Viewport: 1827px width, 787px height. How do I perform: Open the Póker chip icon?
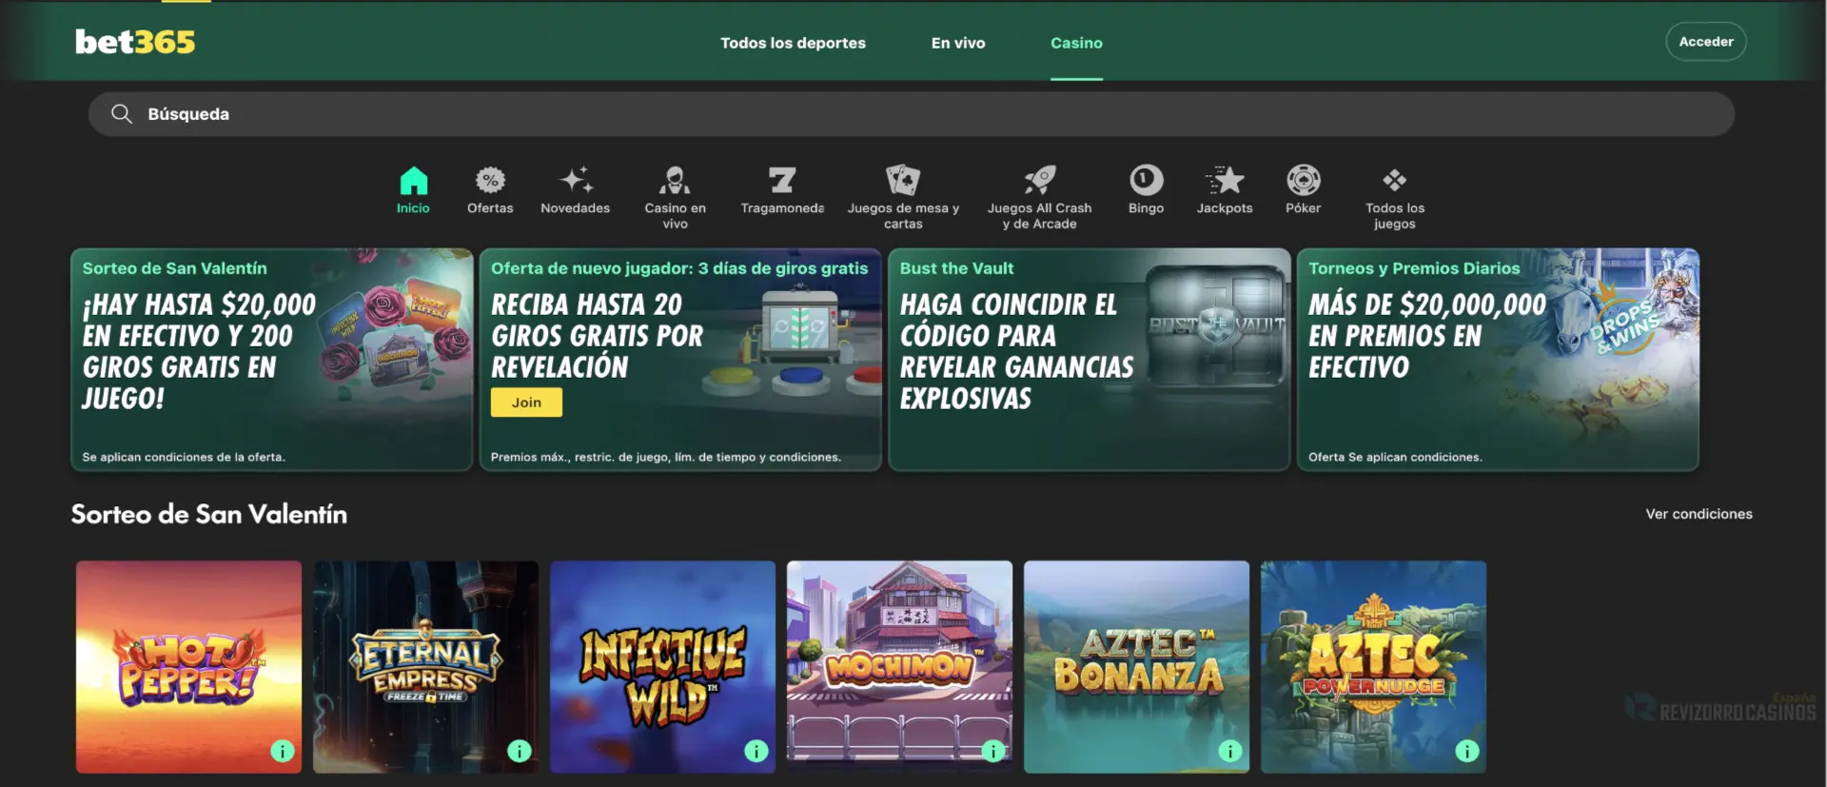click(x=1303, y=180)
